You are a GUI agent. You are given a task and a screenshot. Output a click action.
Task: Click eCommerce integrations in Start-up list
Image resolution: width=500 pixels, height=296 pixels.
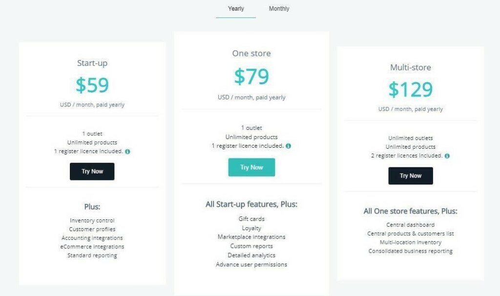pyautogui.click(x=92, y=247)
